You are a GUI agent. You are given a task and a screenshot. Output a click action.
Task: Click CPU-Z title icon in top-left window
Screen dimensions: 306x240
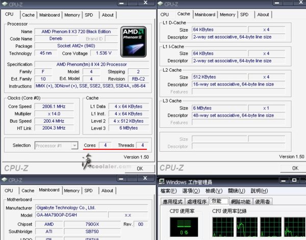pyautogui.click(x=5, y=4)
